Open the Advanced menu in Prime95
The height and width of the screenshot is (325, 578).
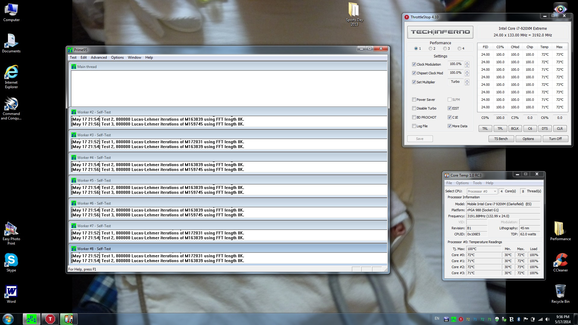click(99, 57)
